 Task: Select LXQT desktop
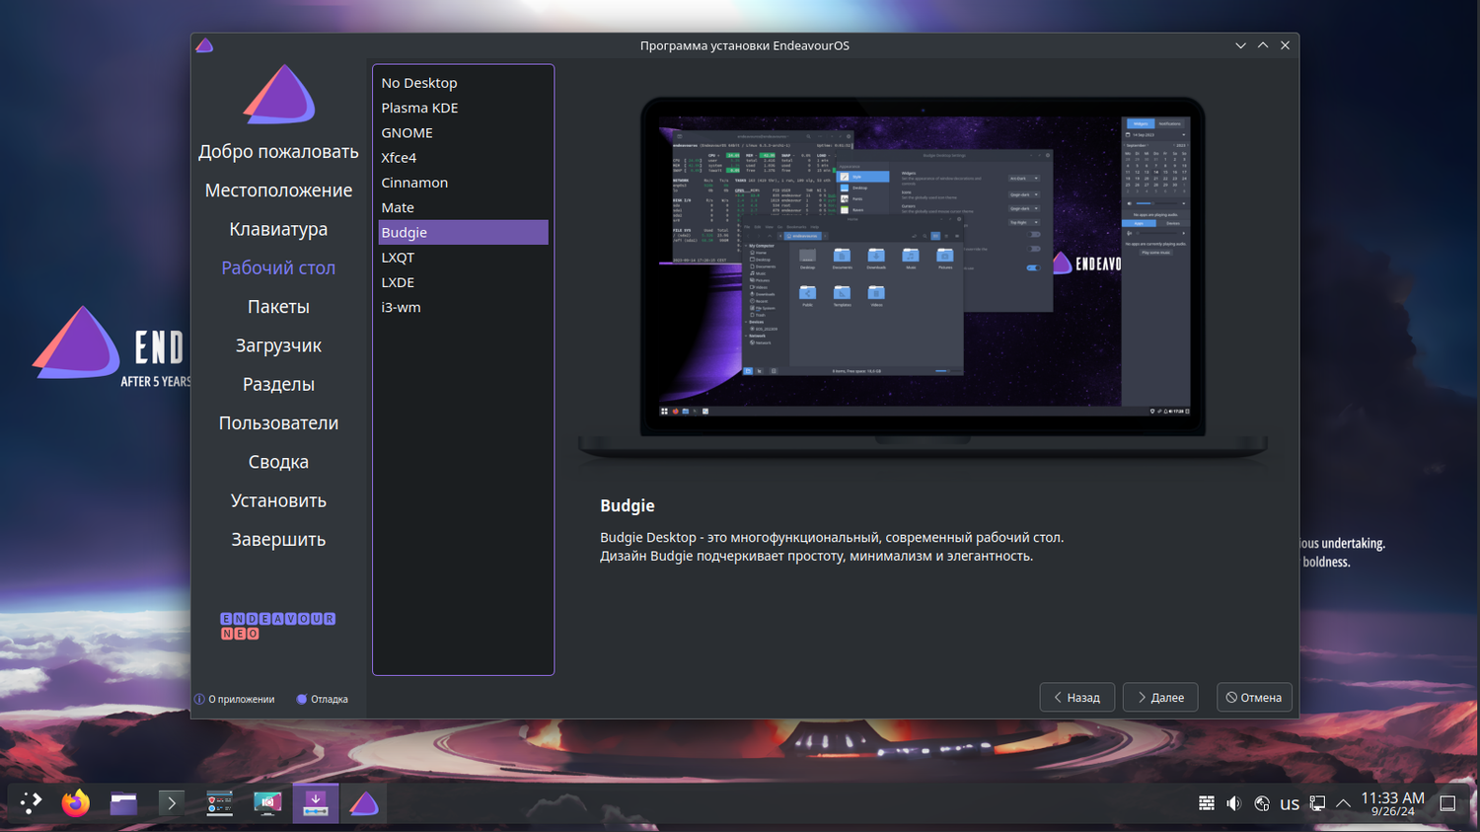tap(463, 257)
